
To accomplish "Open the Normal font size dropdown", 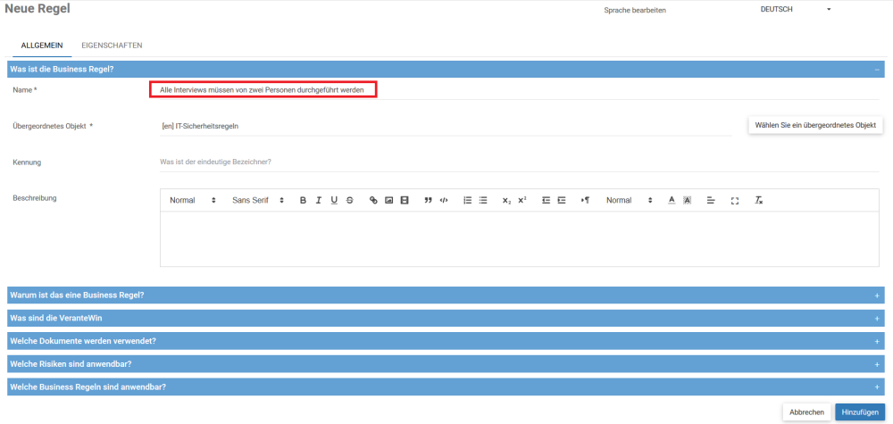I will tap(630, 200).
